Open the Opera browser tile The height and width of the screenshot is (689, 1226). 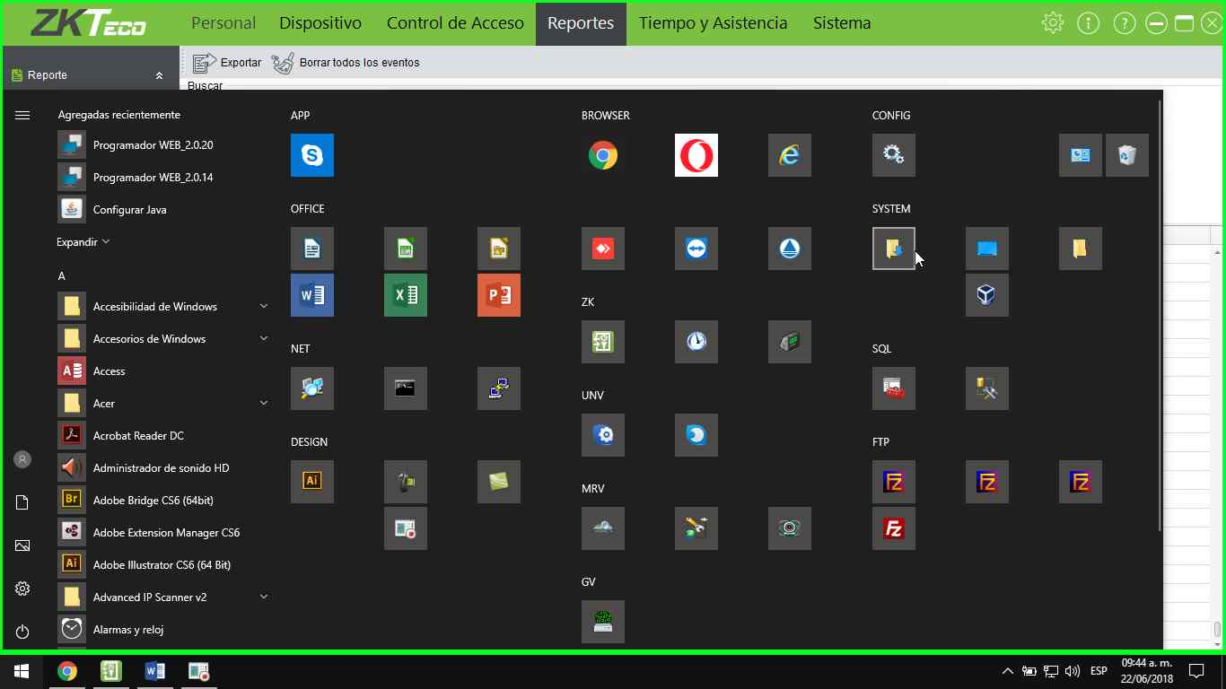(x=696, y=155)
